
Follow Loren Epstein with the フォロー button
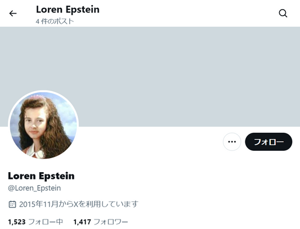tap(268, 142)
